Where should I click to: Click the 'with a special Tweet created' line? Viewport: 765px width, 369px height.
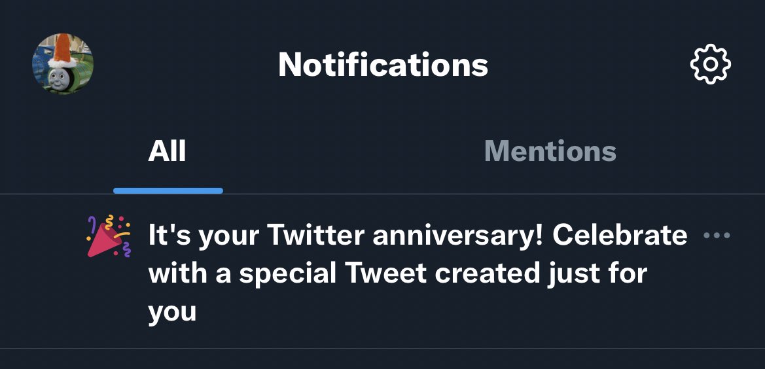(x=343, y=273)
